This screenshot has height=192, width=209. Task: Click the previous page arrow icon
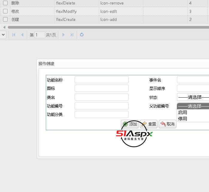(x=22, y=35)
